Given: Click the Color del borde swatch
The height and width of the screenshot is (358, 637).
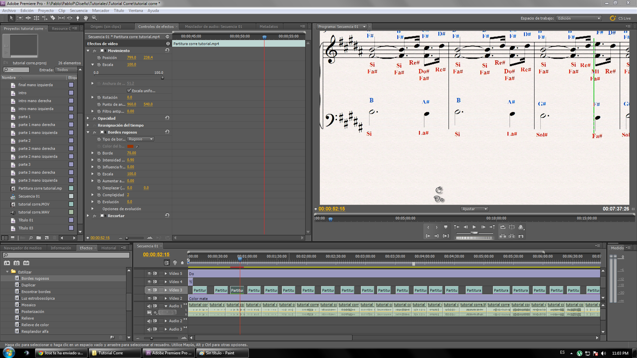Looking at the screenshot, I should 130,146.
